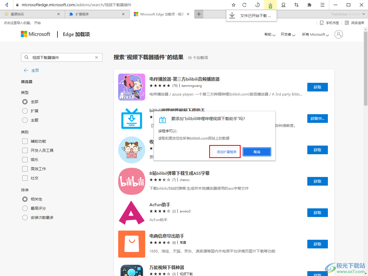Open the history clock icon

257,5
